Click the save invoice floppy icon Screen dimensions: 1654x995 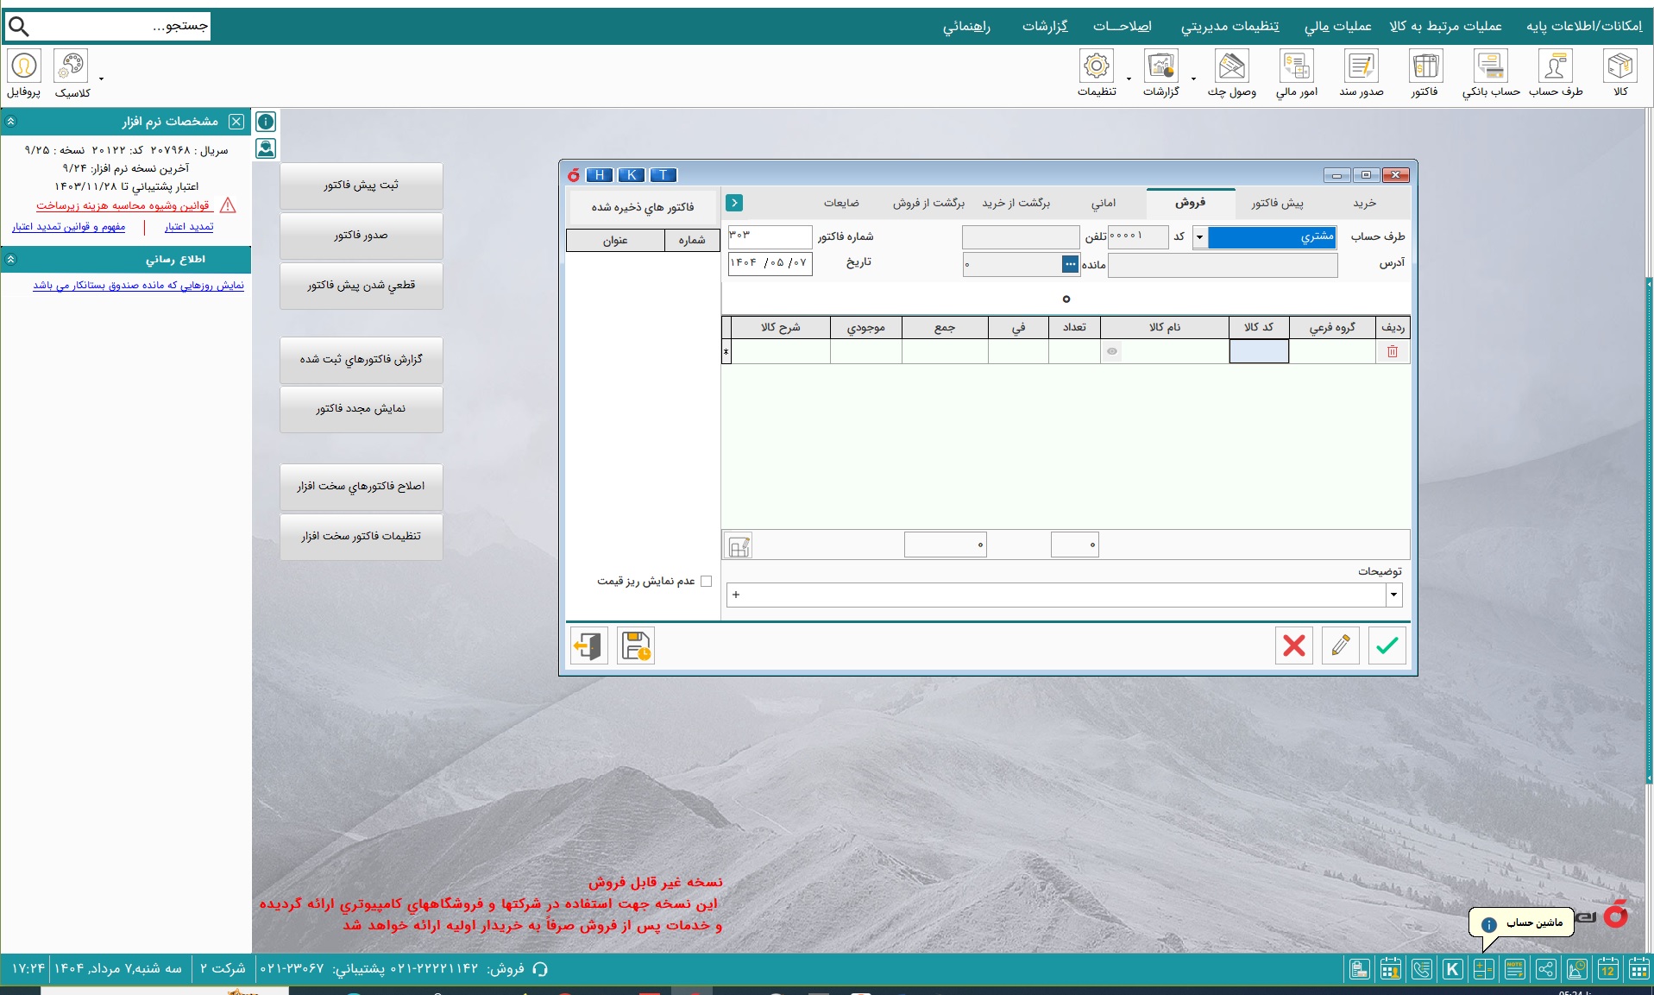tap(636, 645)
